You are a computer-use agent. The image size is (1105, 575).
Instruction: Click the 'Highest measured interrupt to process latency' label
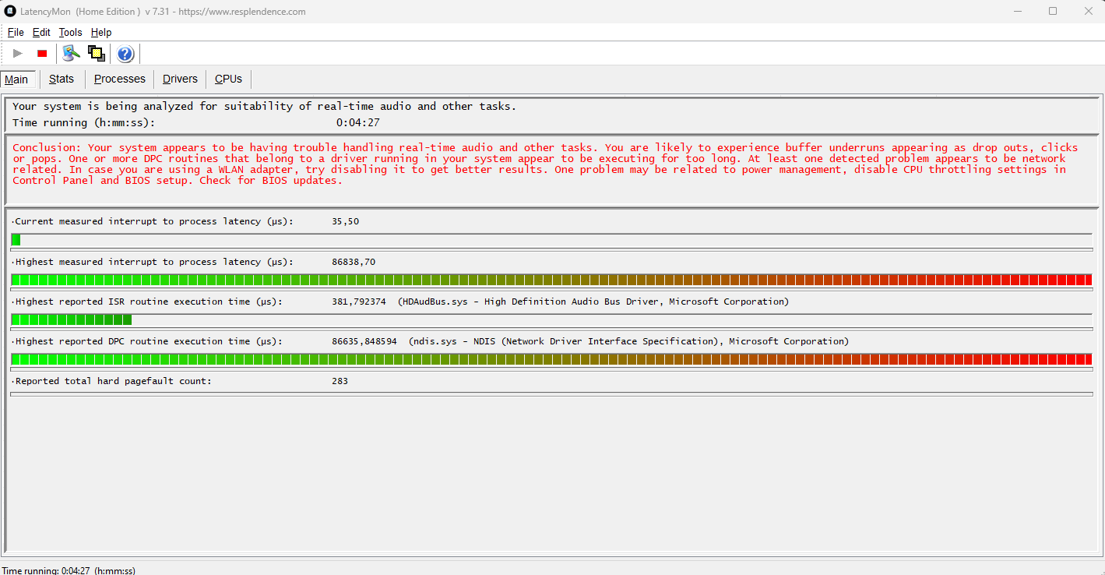pos(153,262)
